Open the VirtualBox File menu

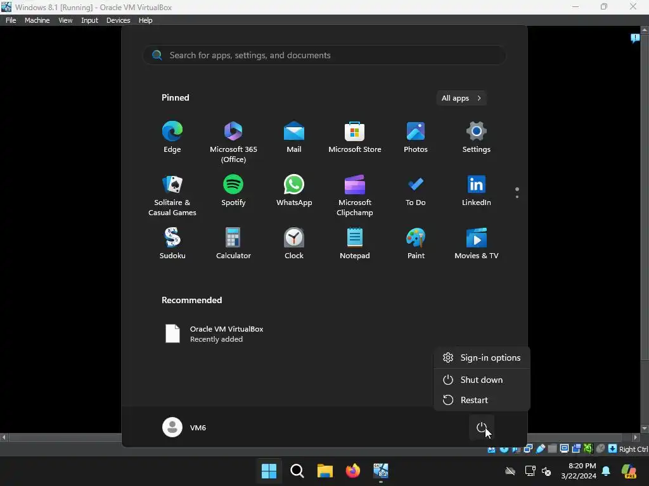(11, 20)
